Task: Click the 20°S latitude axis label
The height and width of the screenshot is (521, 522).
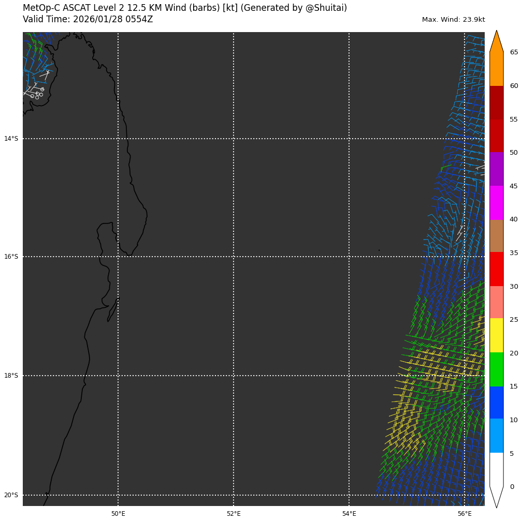Action: [x=11, y=495]
